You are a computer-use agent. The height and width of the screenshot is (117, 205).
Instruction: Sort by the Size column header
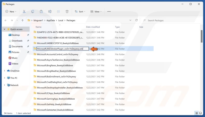pos(141,27)
